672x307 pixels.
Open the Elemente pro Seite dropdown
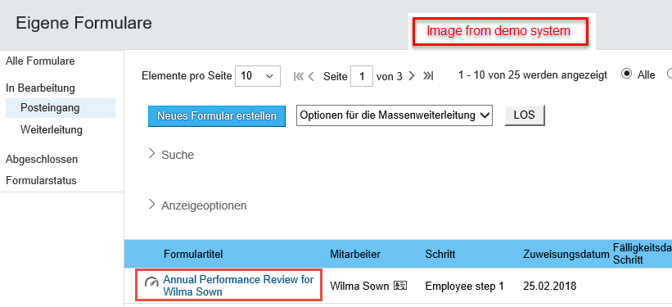258,76
